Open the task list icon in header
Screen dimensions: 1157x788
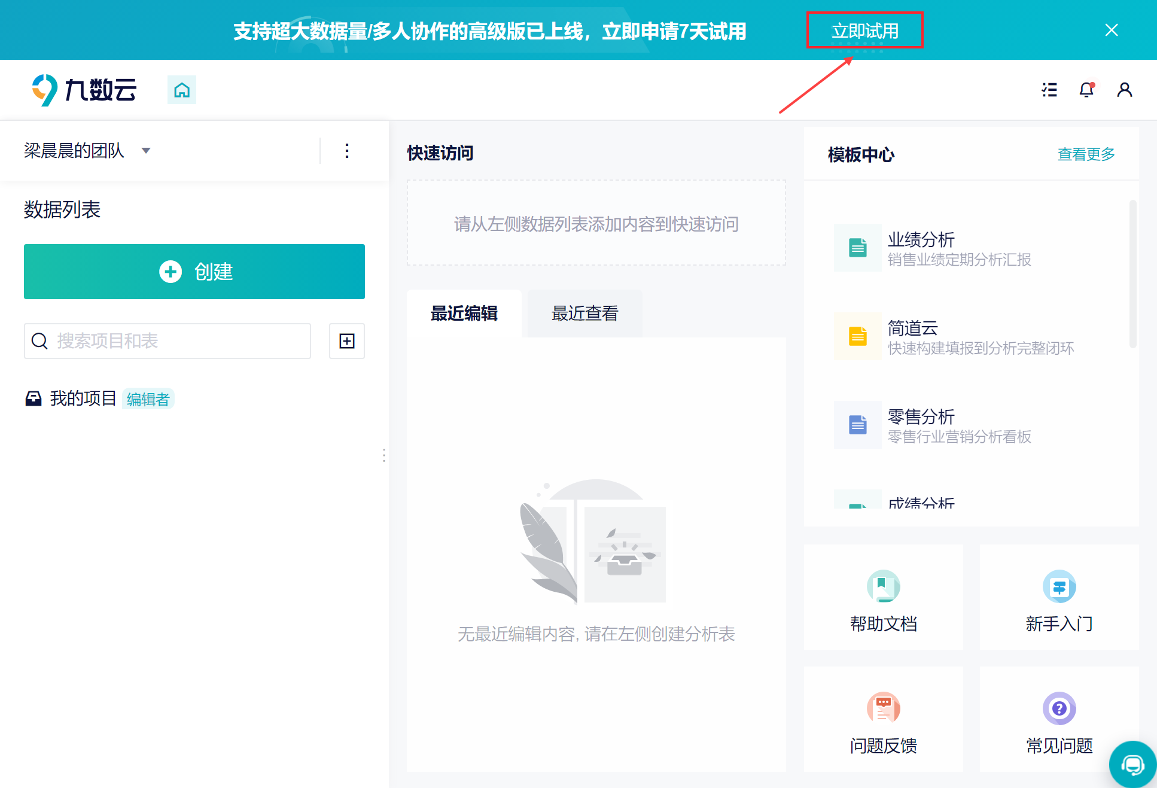[x=1049, y=90]
